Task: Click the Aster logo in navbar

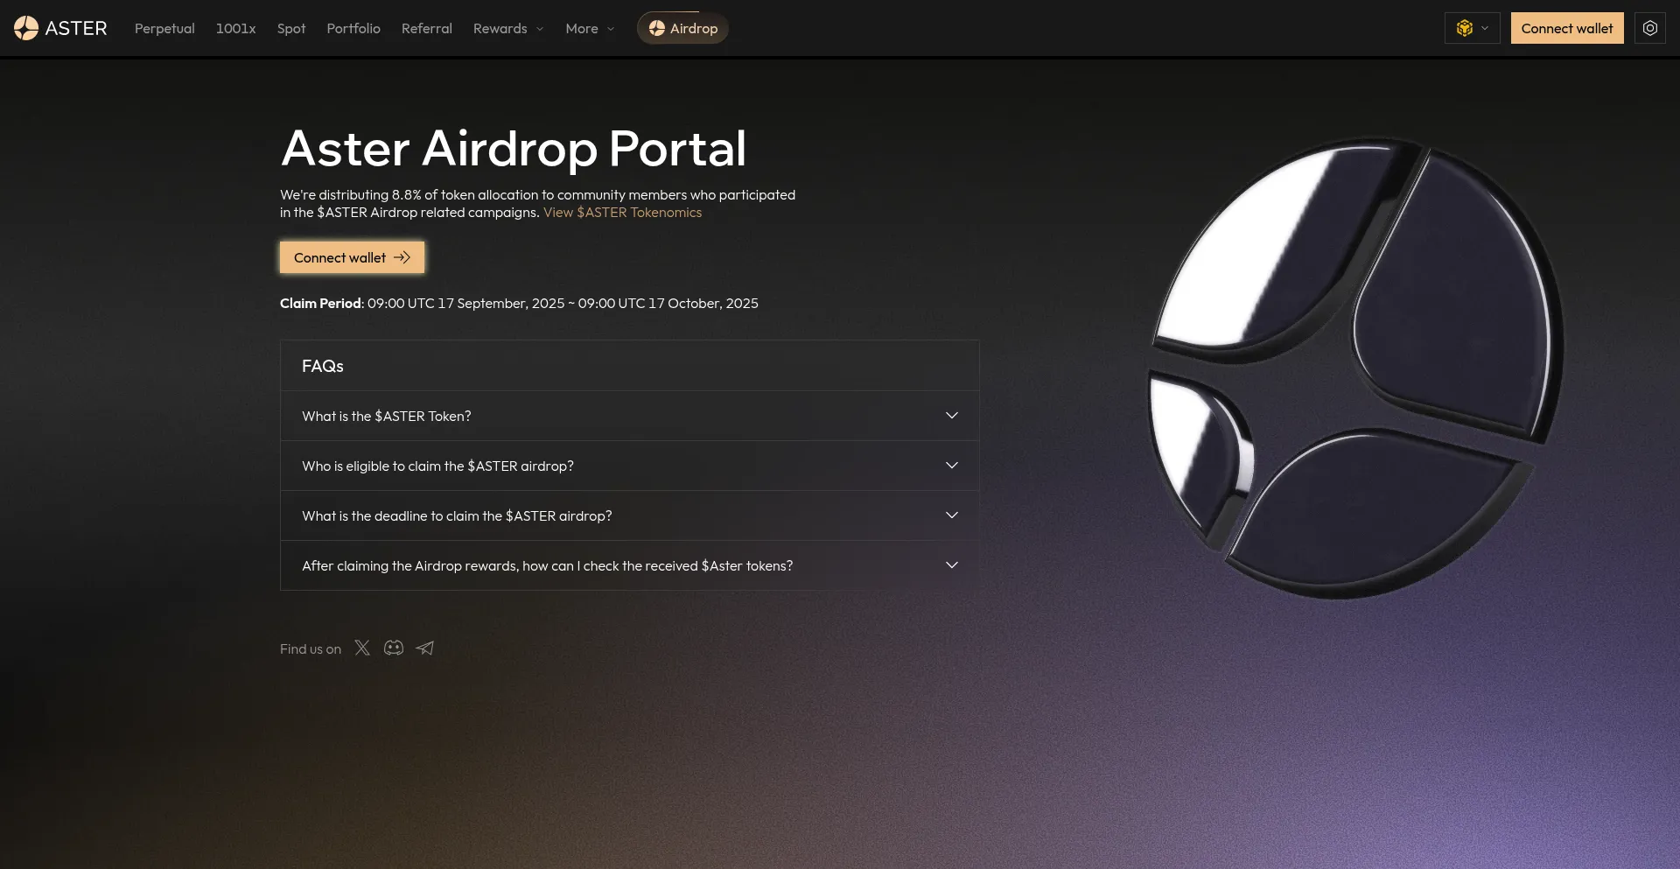Action: tap(60, 28)
